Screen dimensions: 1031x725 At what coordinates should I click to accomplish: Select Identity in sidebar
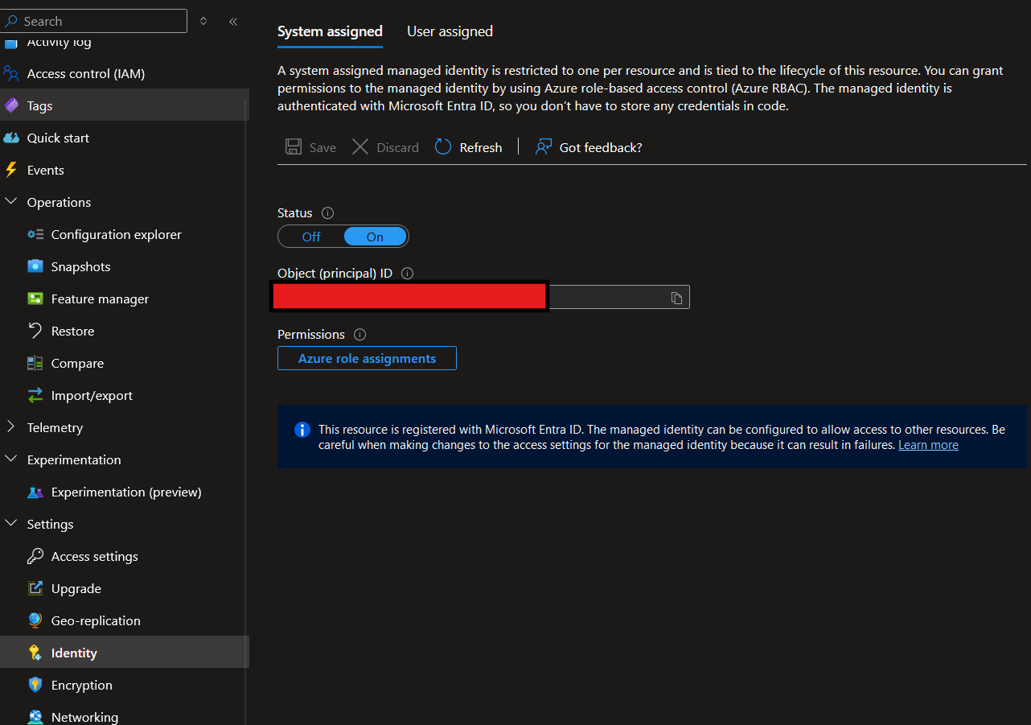[x=125, y=653]
